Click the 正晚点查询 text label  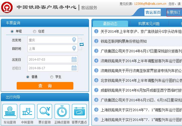pos(62,122)
